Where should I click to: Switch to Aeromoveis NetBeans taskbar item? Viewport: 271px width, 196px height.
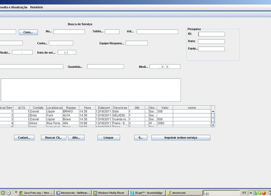point(73,193)
